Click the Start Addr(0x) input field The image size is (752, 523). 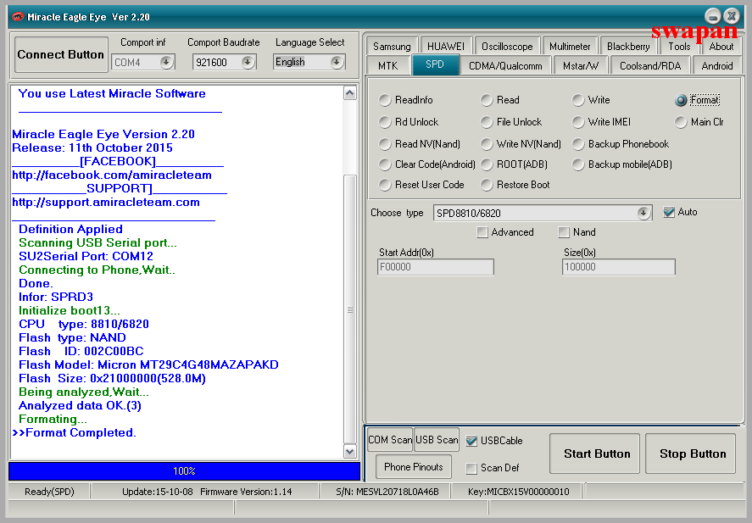(436, 267)
